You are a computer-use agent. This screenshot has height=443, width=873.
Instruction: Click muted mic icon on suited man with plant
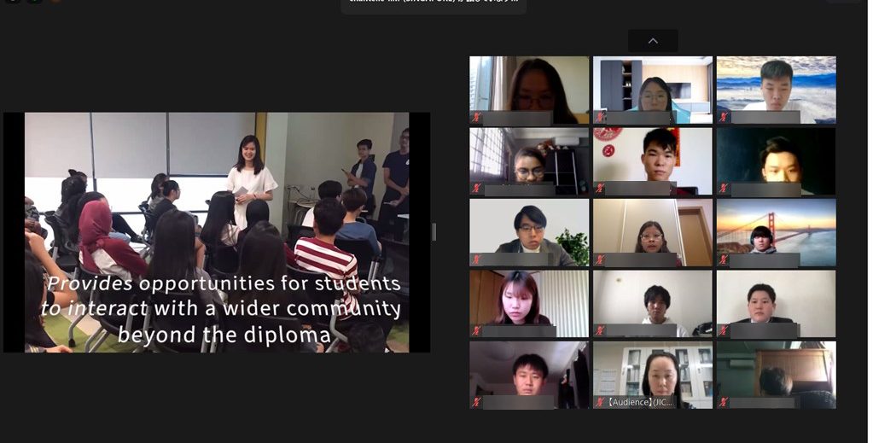coord(476,259)
